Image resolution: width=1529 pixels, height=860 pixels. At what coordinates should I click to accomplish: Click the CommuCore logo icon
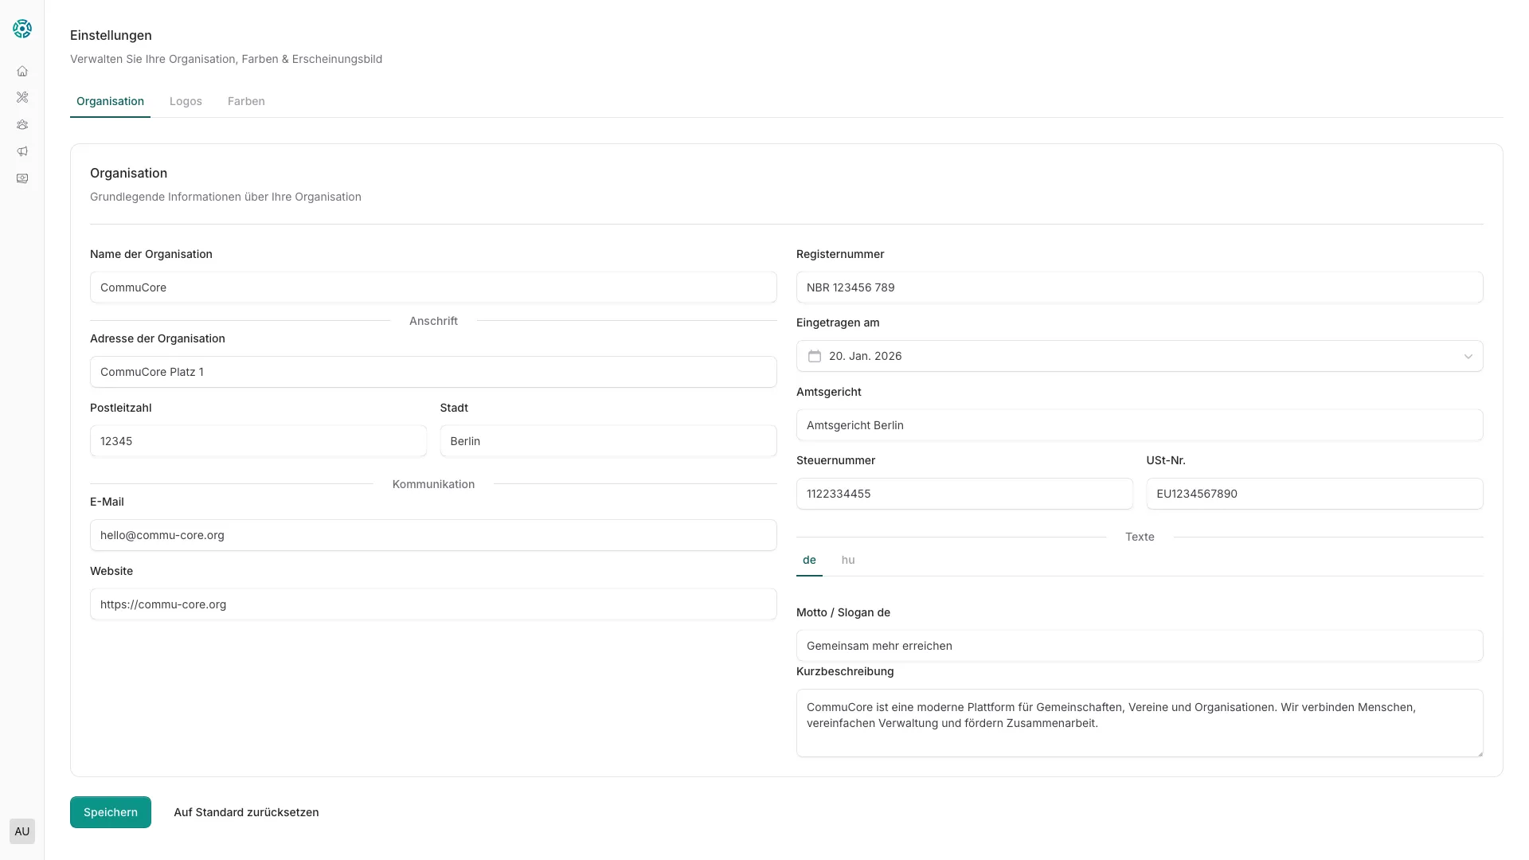click(x=22, y=29)
